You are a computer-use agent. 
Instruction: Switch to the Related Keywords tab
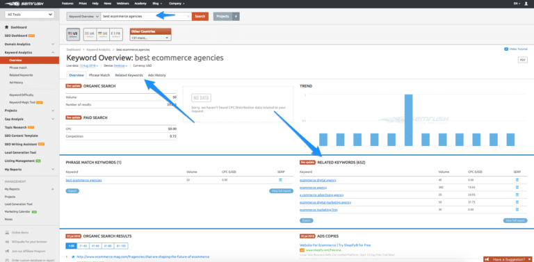coord(129,75)
